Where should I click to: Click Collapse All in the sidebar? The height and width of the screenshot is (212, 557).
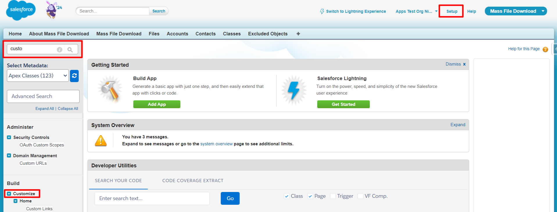click(68, 108)
